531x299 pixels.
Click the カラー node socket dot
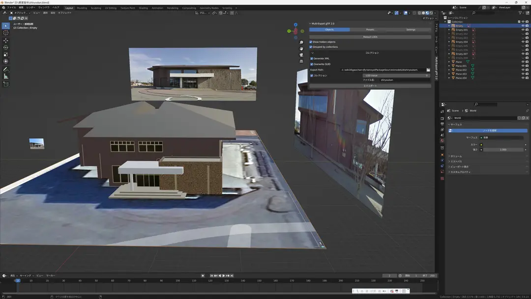(x=481, y=145)
